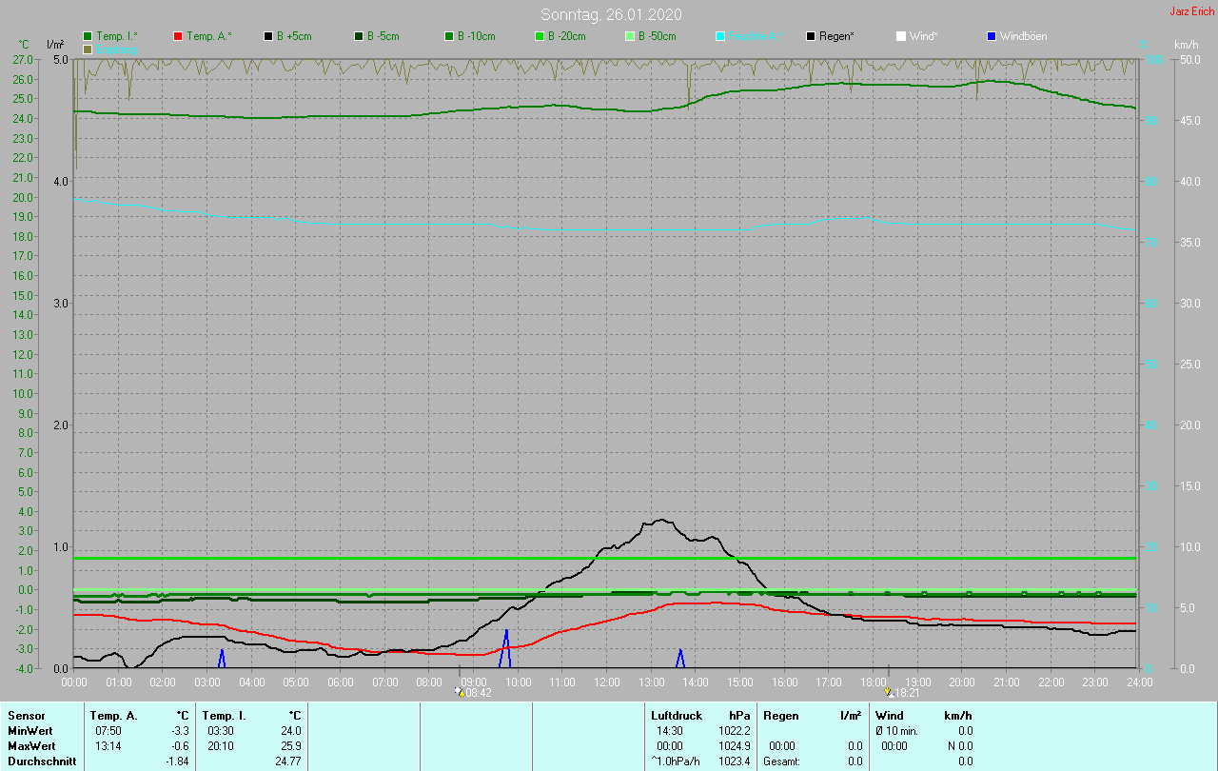Toggle the blue Windböen legend entry

1023,36
